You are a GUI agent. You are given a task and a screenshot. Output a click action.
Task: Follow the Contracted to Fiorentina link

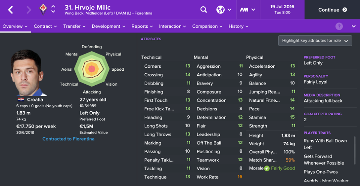point(68,139)
